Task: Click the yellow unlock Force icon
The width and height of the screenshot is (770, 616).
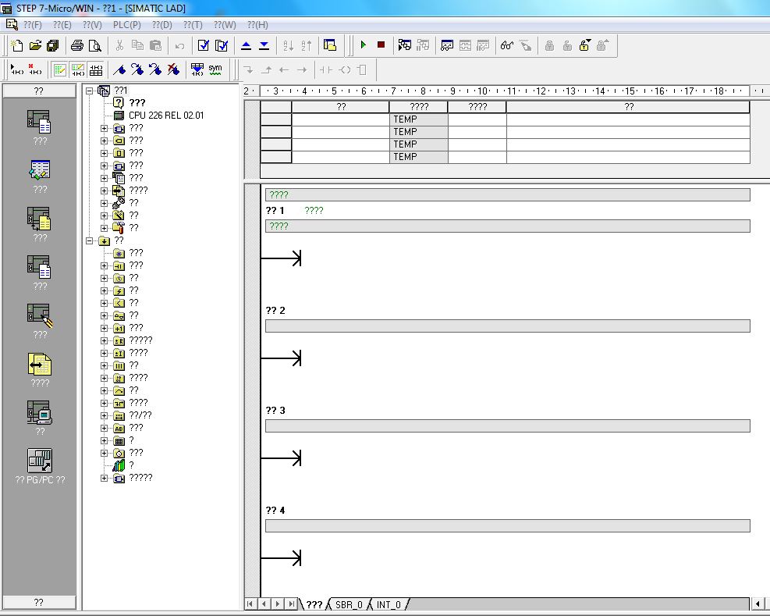Action: (x=584, y=46)
